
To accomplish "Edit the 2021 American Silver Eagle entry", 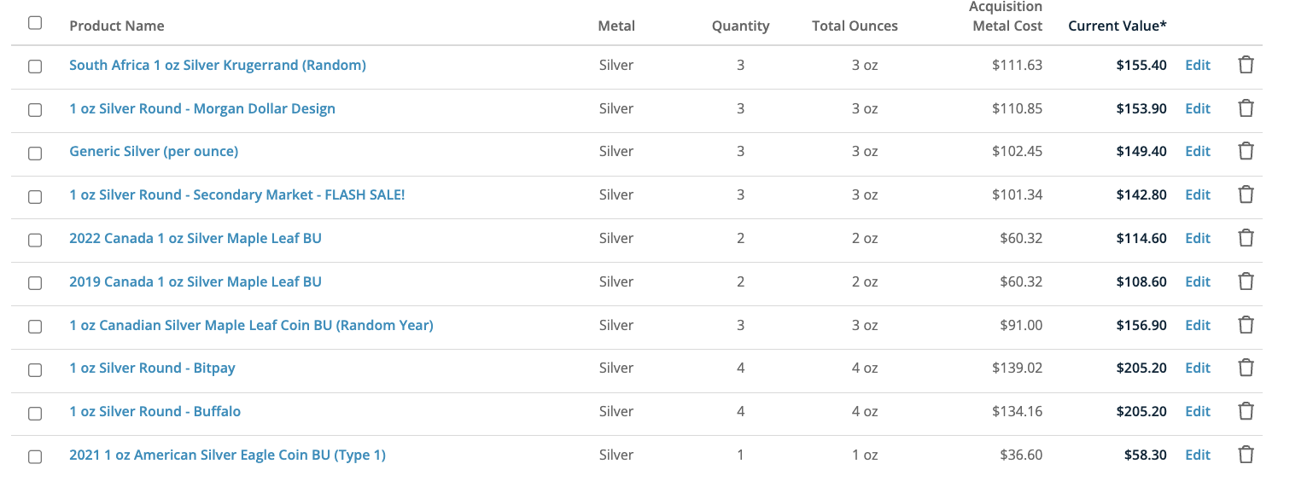I will coord(1197,455).
